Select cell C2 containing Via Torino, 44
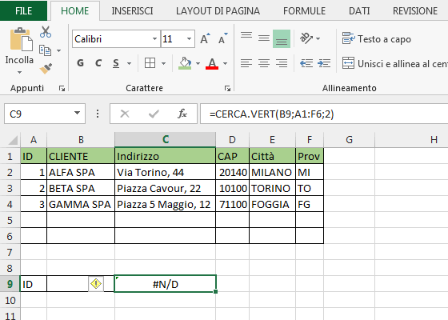 (x=165, y=172)
